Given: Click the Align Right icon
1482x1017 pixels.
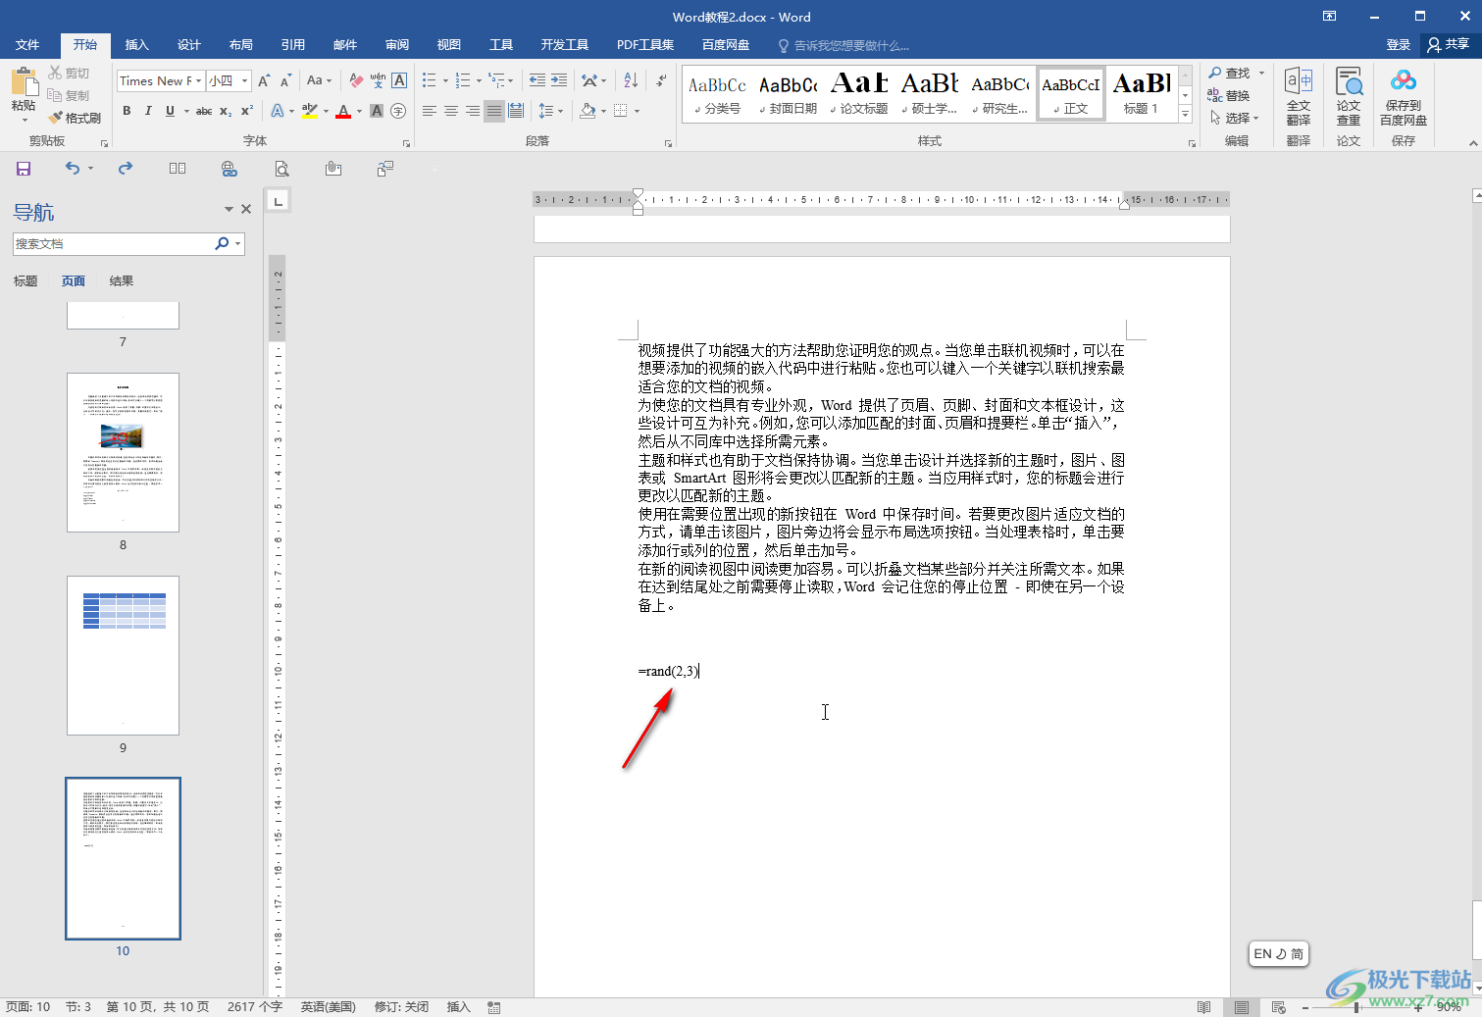Looking at the screenshot, I should [473, 111].
